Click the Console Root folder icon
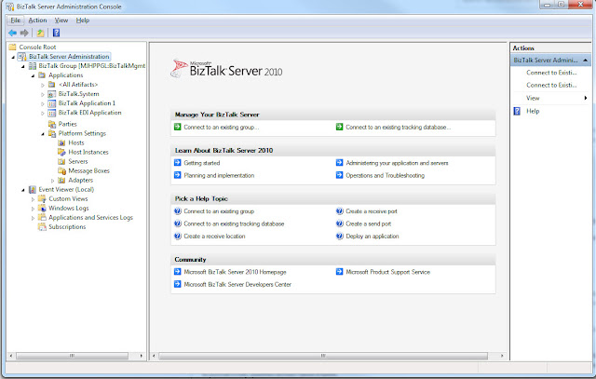596x379 pixels. pyautogui.click(x=12, y=47)
